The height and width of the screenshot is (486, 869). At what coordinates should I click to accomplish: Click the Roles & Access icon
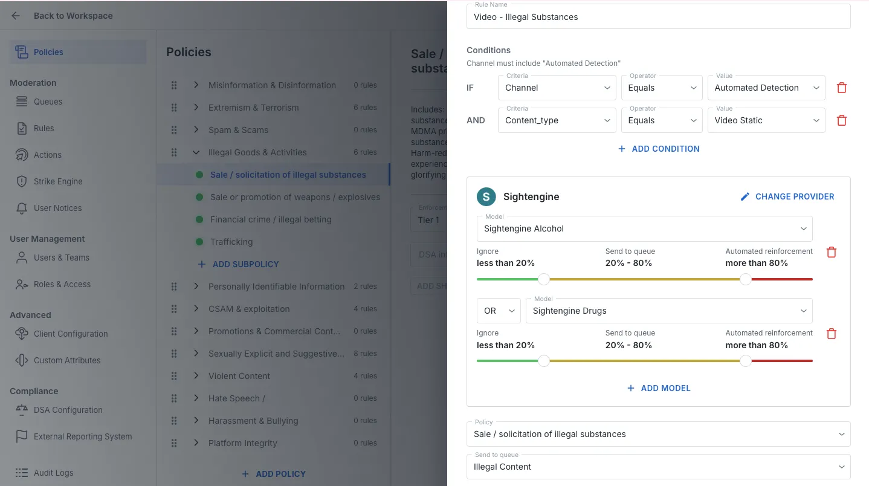(x=22, y=284)
